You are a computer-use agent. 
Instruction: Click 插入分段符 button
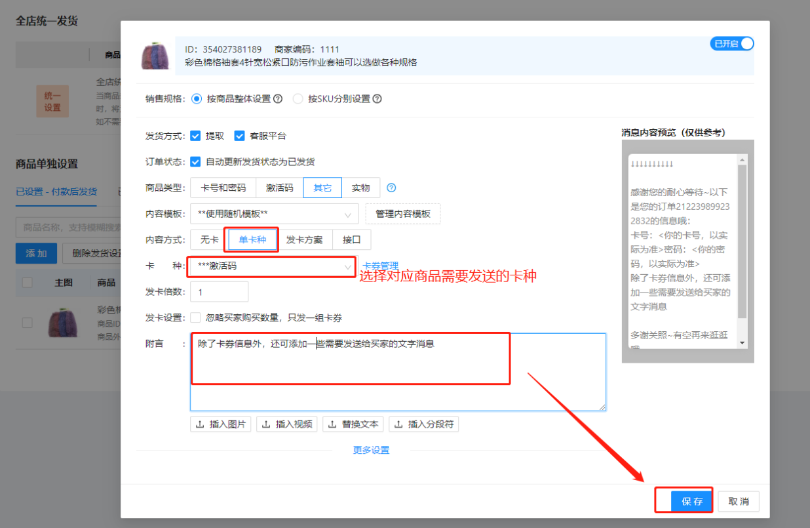point(423,424)
